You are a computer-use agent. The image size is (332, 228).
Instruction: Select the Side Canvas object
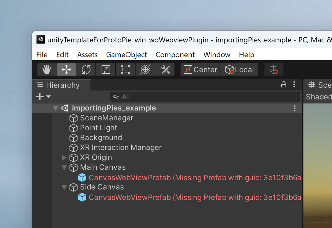pyautogui.click(x=102, y=187)
